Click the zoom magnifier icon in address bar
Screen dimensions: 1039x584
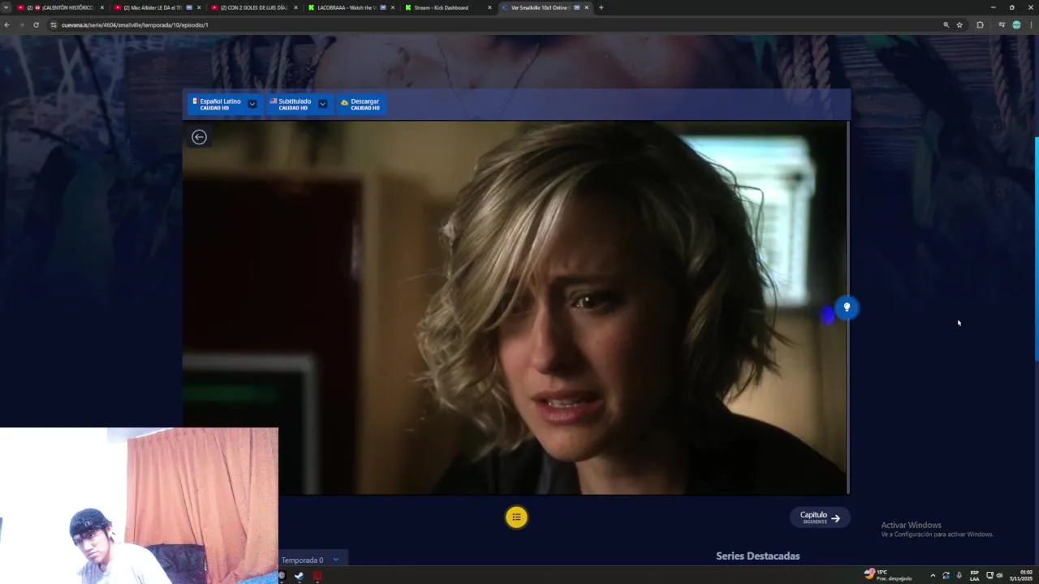point(946,25)
